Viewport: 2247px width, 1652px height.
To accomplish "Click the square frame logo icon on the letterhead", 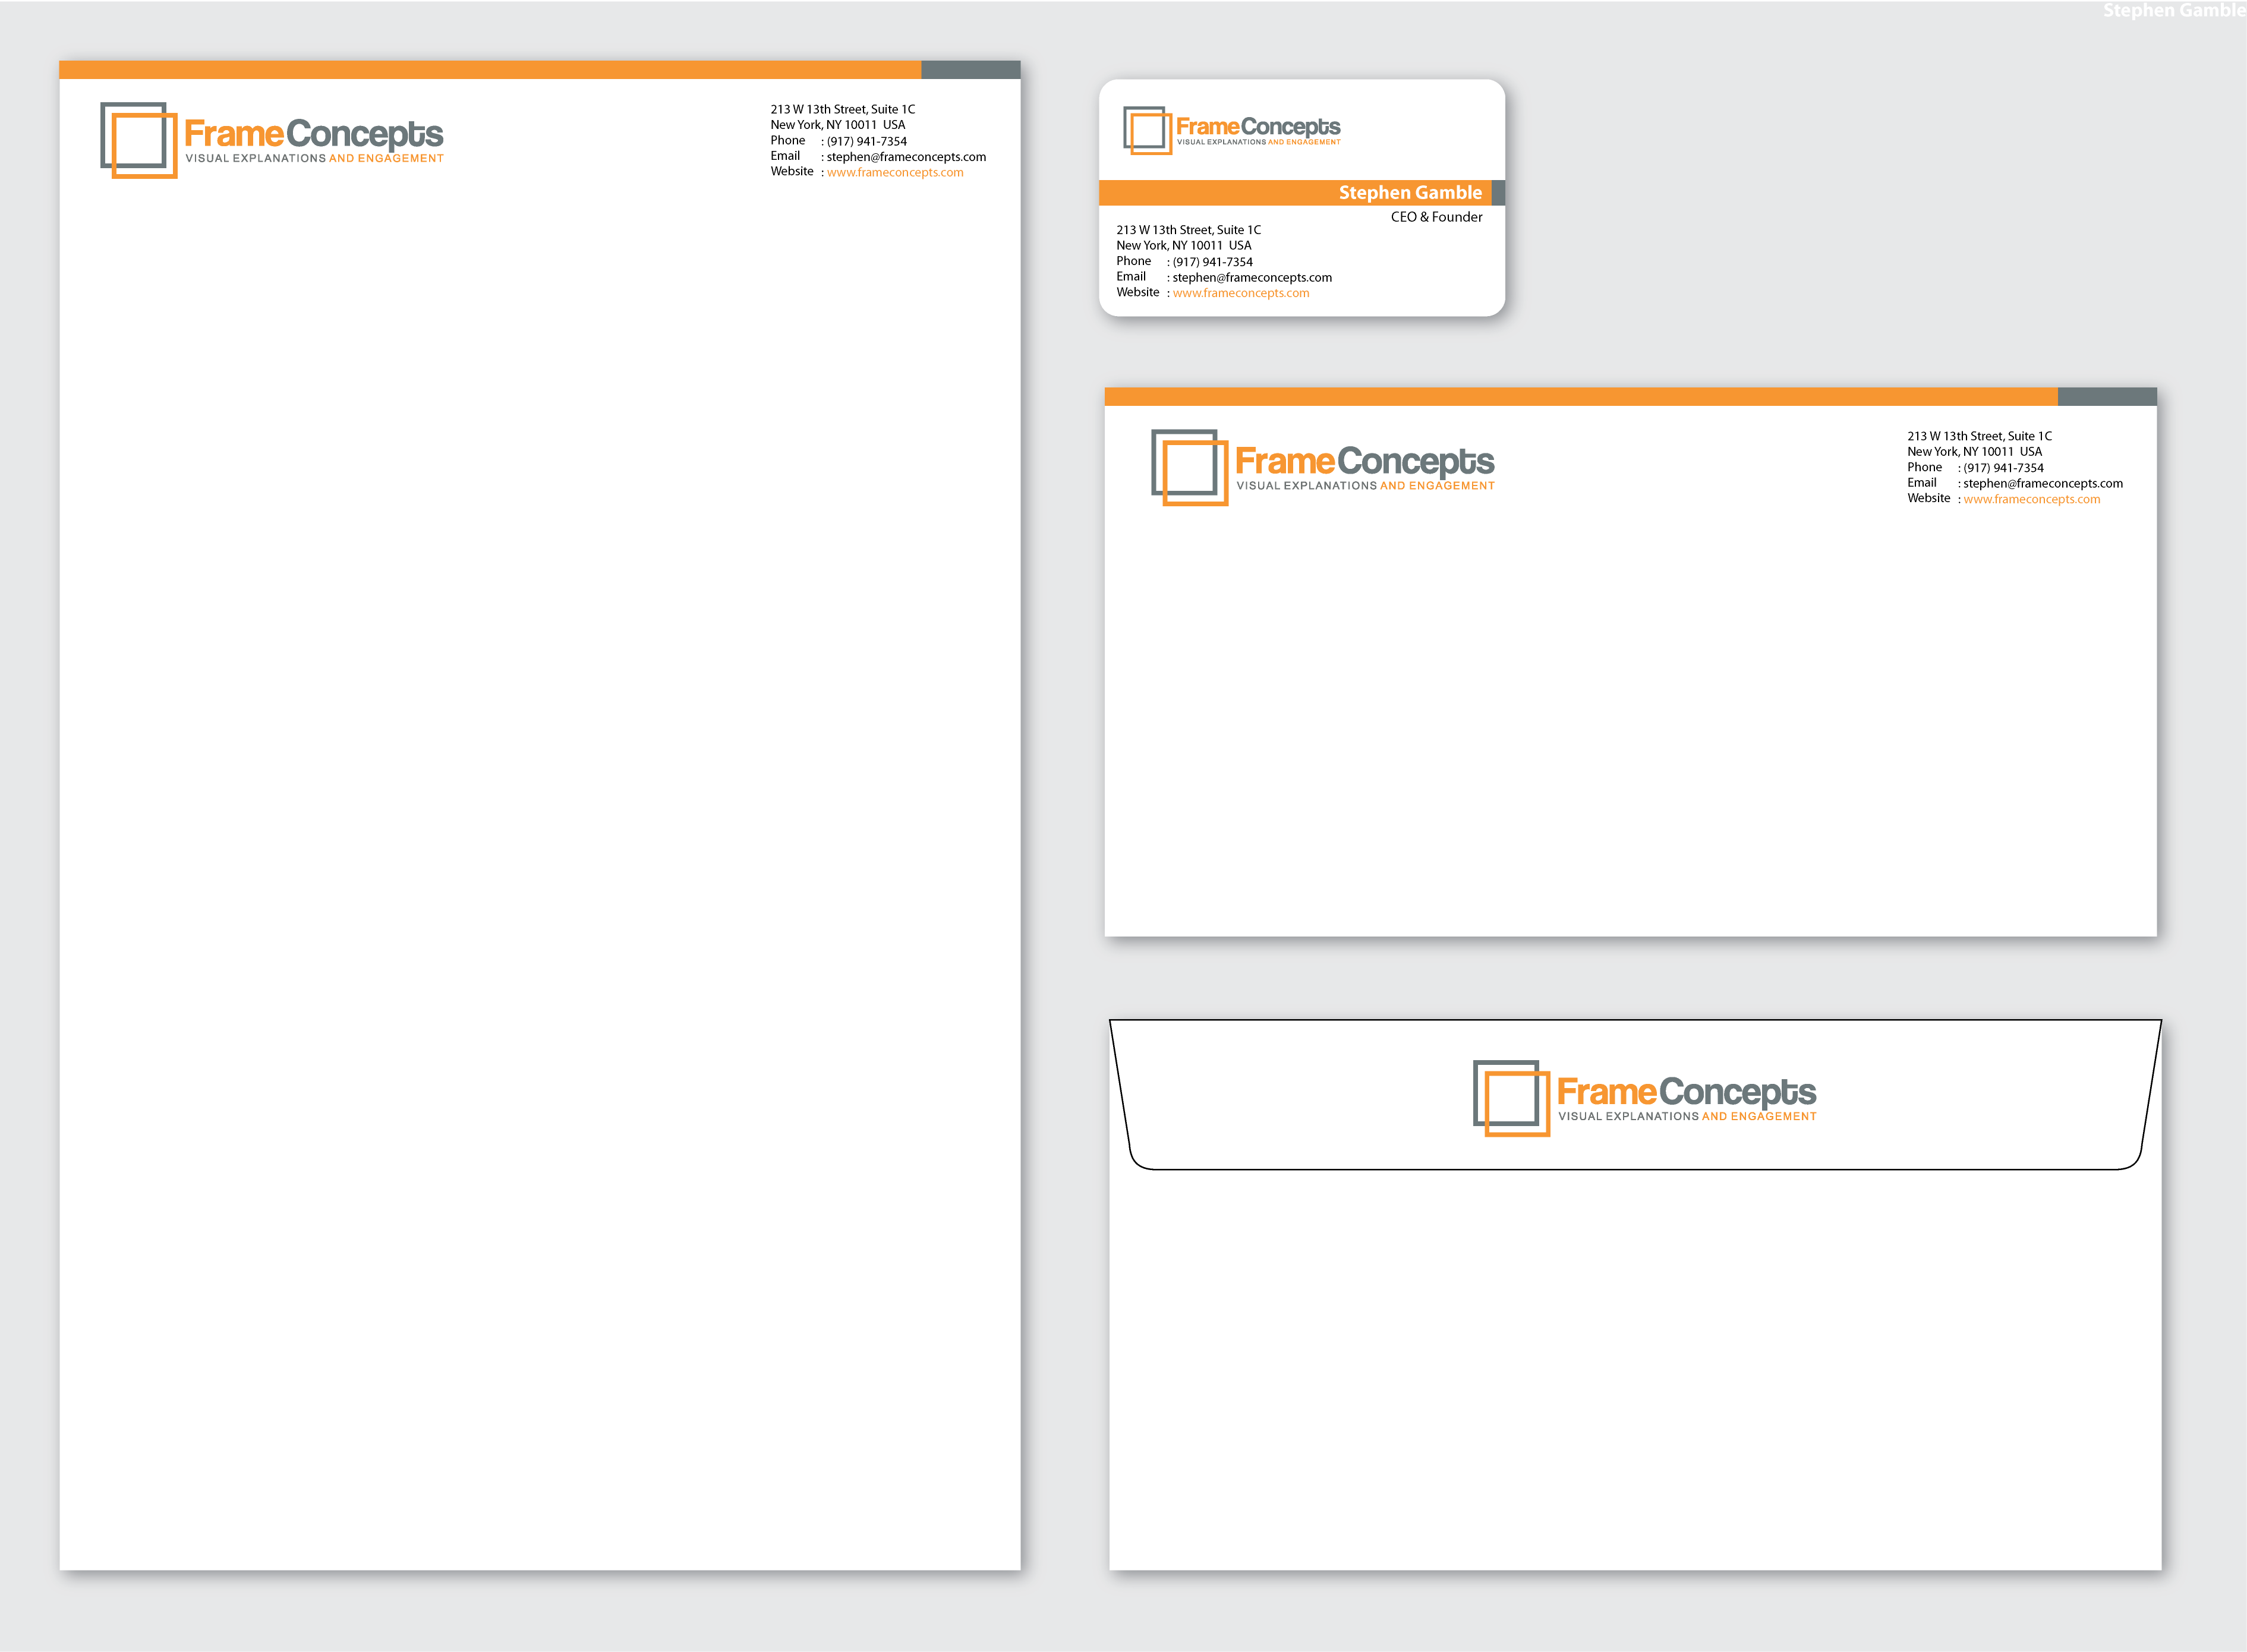I will point(139,140).
